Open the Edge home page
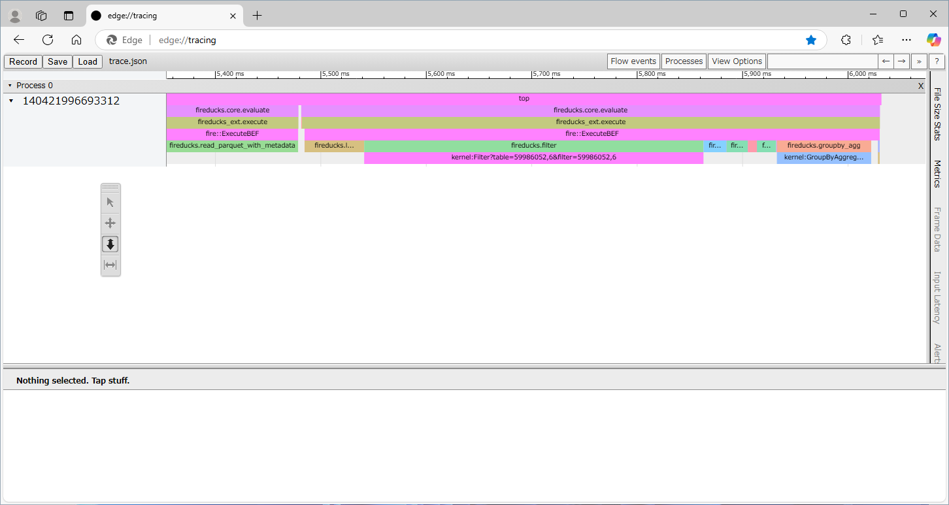 click(76, 40)
